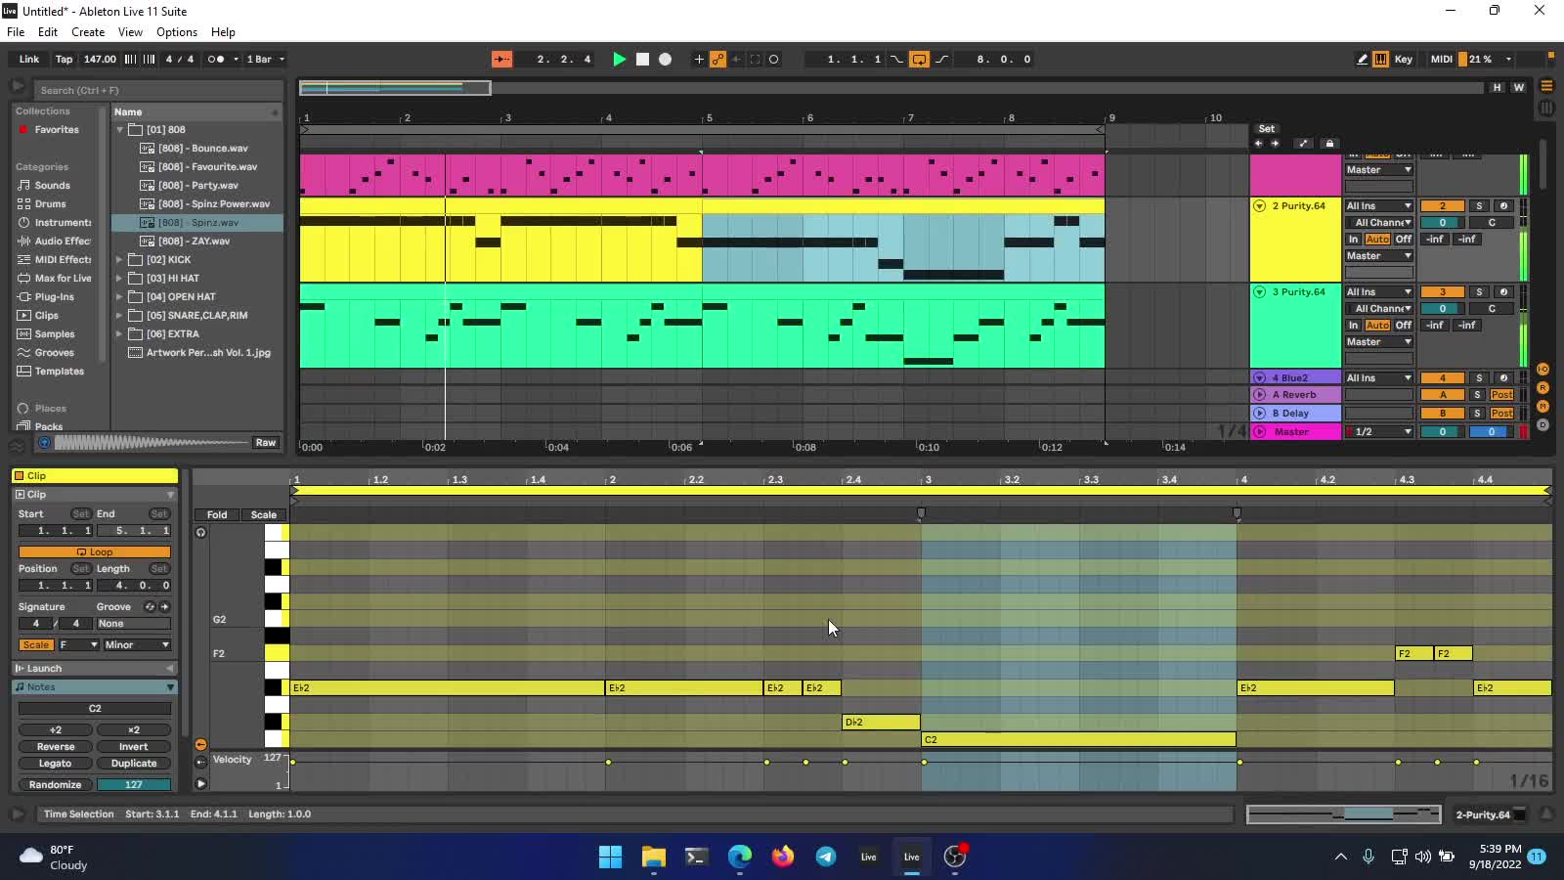This screenshot has height=880, width=1564.
Task: Solo track 2 Purity.64
Action: [1479, 205]
